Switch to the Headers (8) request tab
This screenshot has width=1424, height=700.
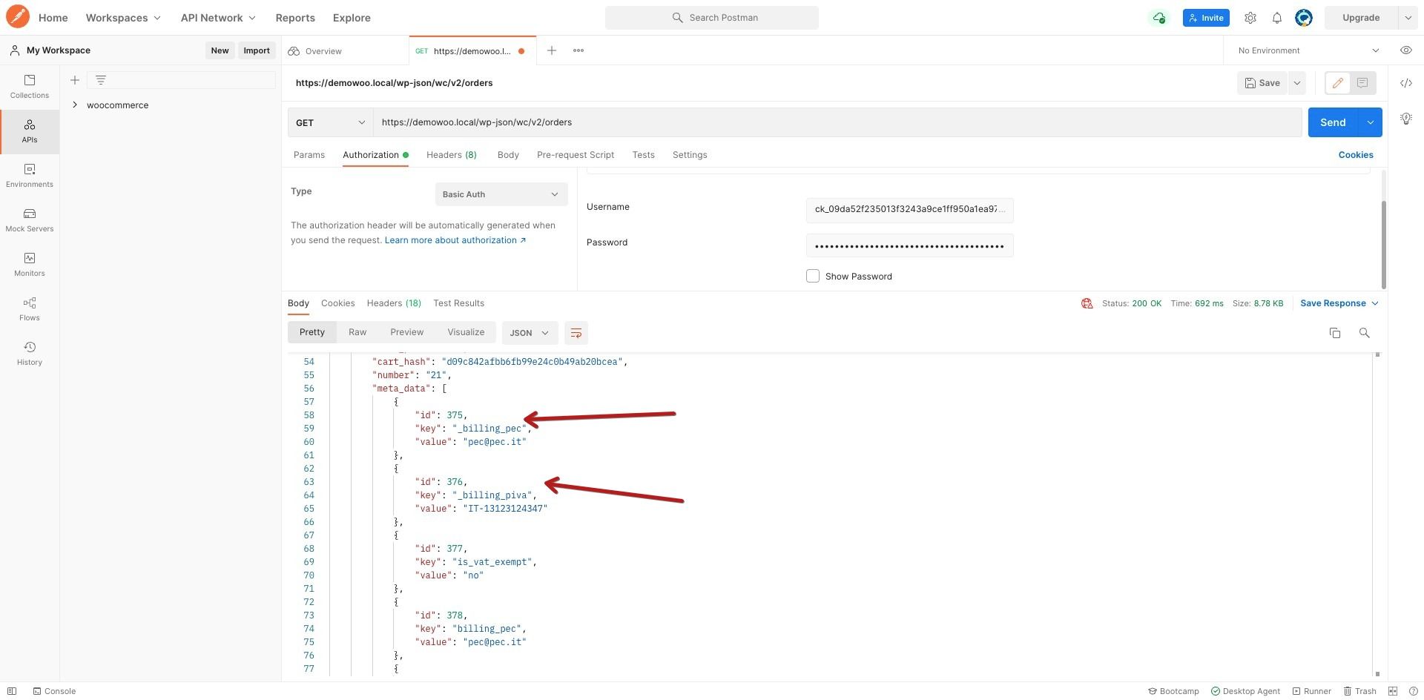(452, 155)
